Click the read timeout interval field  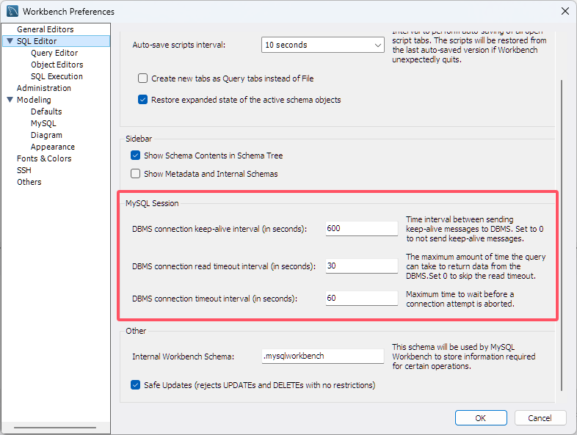pos(360,266)
